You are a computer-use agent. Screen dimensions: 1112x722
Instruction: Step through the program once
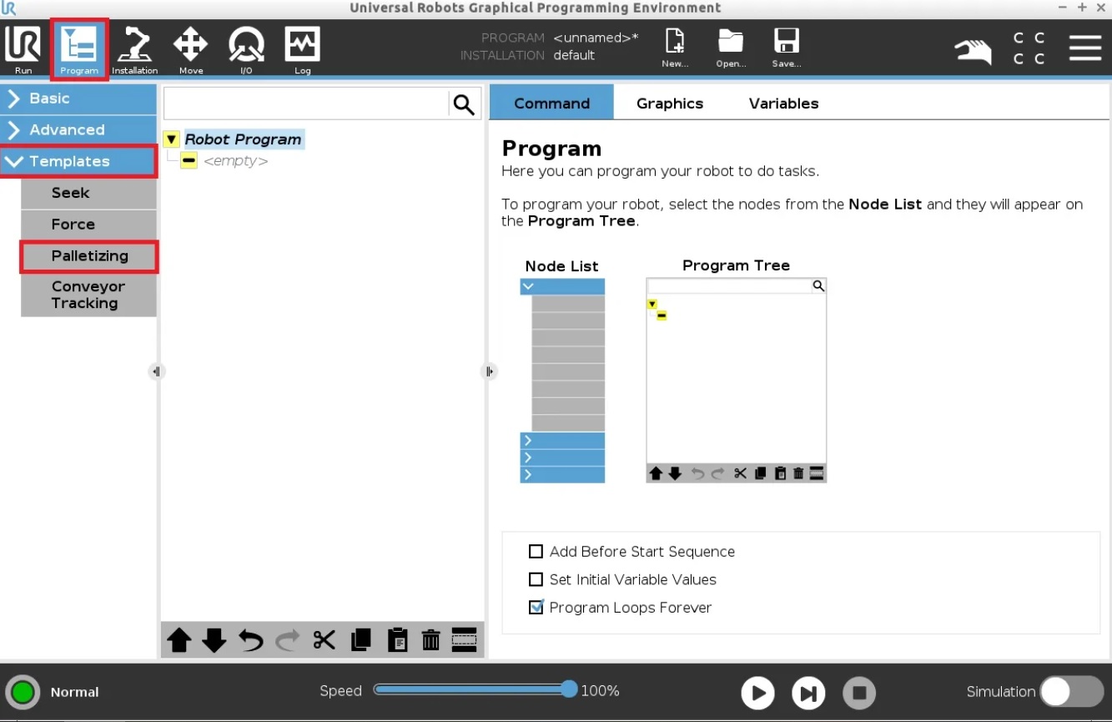point(808,693)
